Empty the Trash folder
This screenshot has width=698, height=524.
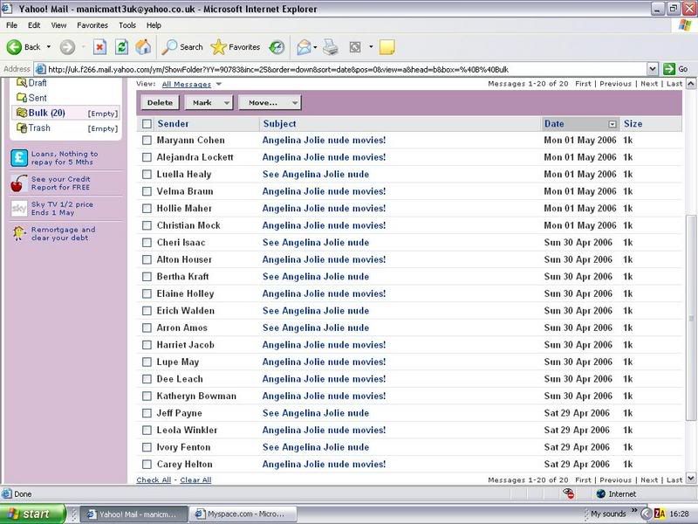click(103, 128)
